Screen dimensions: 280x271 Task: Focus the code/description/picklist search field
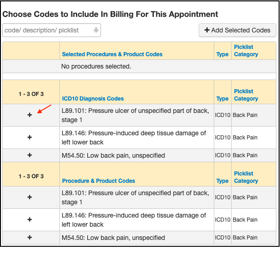pyautogui.click(x=47, y=31)
